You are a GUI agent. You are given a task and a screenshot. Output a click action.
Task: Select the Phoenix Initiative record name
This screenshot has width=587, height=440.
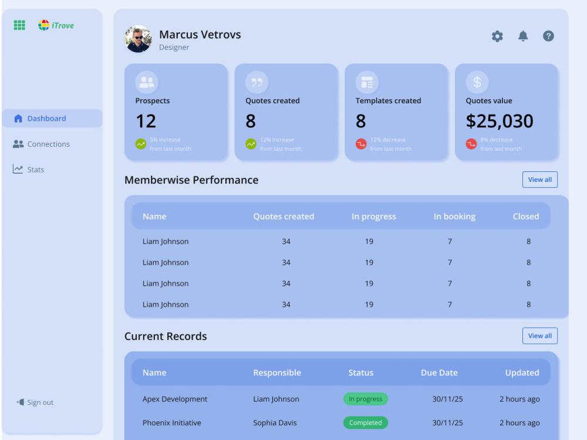171,422
